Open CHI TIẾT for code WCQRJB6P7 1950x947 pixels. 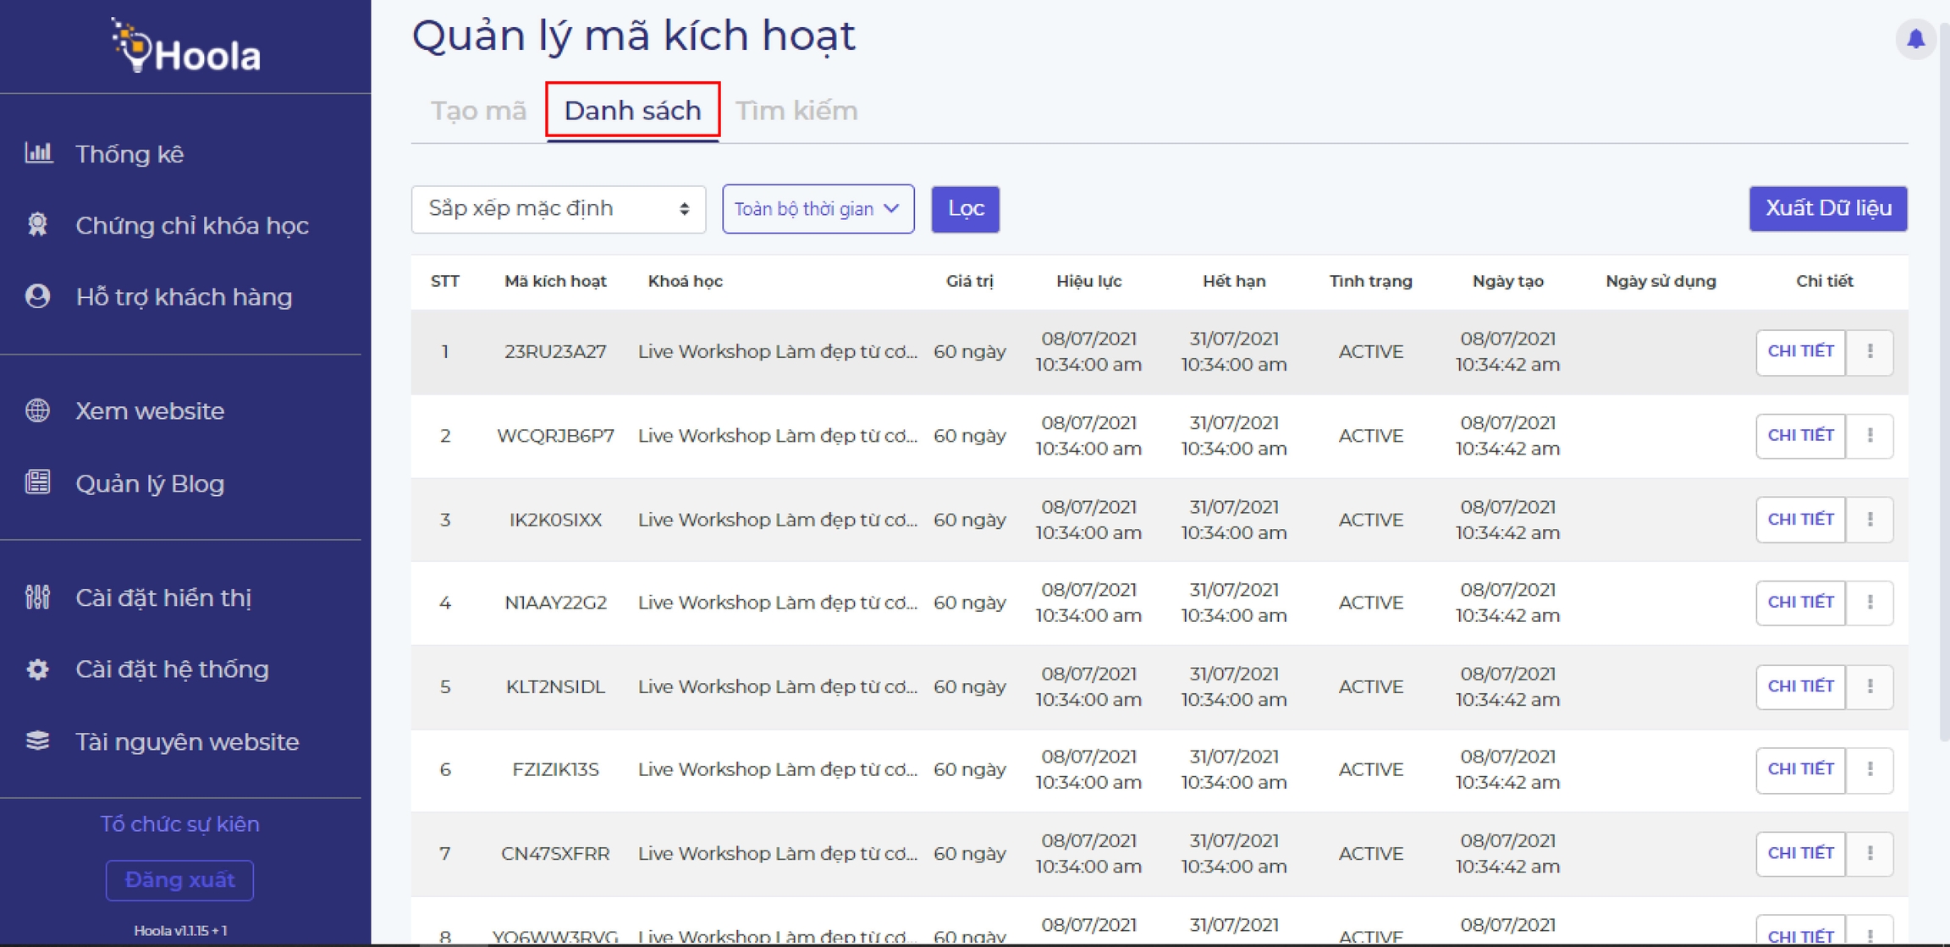pyautogui.click(x=1800, y=436)
